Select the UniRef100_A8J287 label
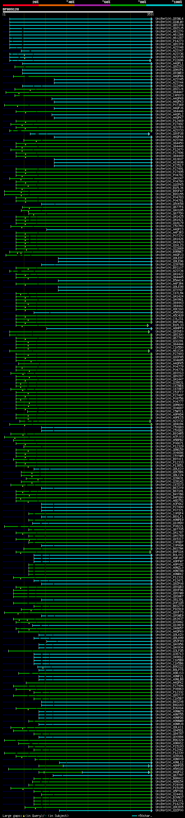The image size is (185, 818). coord(169,38)
